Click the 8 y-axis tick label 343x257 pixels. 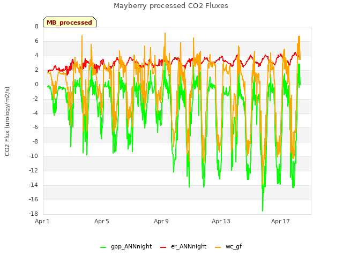click(36, 27)
